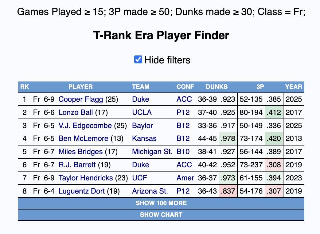The image size is (320, 234).
Task: Sort by the DUNKS column header
Action: pos(217,87)
